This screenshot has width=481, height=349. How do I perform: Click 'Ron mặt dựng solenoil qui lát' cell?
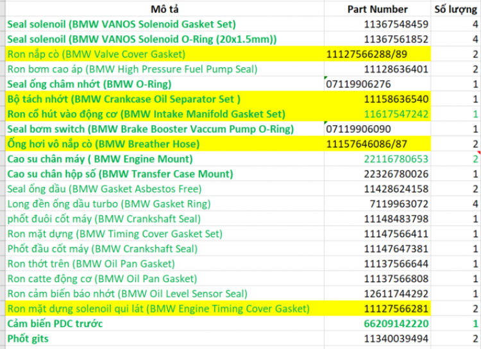(165, 309)
